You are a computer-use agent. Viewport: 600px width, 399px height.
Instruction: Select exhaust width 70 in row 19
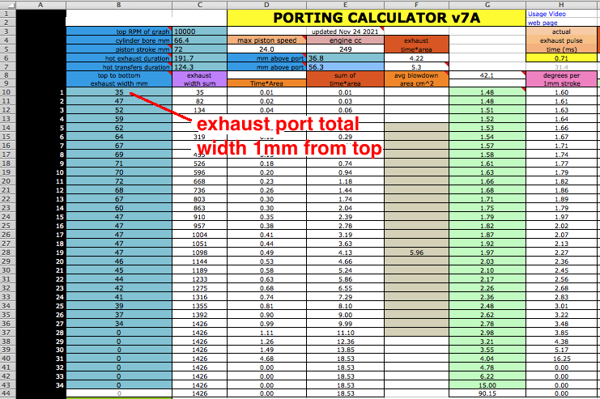click(119, 172)
